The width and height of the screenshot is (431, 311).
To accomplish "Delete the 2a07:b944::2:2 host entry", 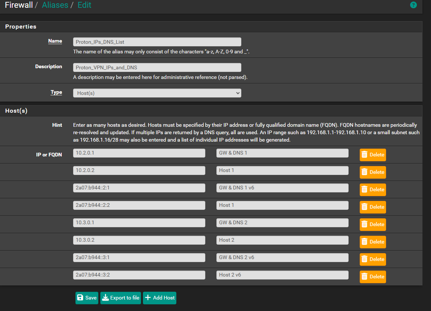I will pyautogui.click(x=373, y=207).
